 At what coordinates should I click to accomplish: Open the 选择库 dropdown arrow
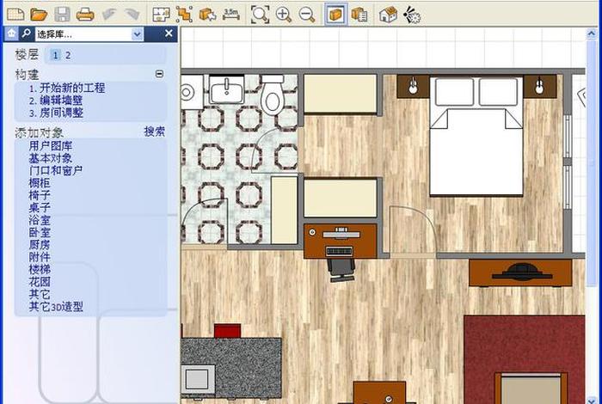click(x=138, y=34)
